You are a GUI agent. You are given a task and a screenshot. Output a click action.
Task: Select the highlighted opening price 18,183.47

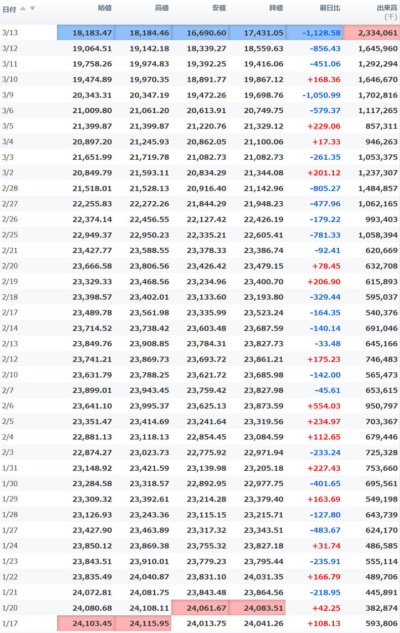(x=86, y=33)
